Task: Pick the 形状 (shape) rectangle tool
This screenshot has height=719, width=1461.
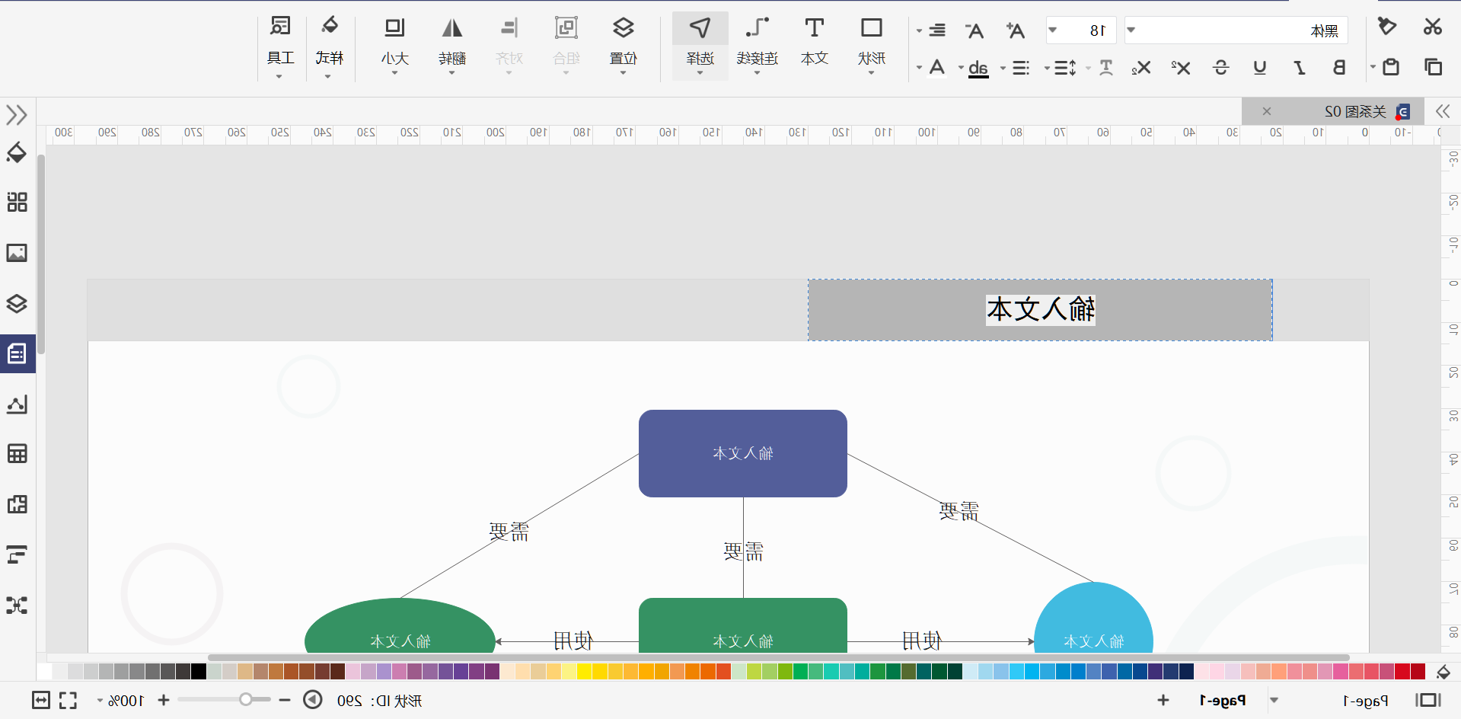Action: point(872,46)
